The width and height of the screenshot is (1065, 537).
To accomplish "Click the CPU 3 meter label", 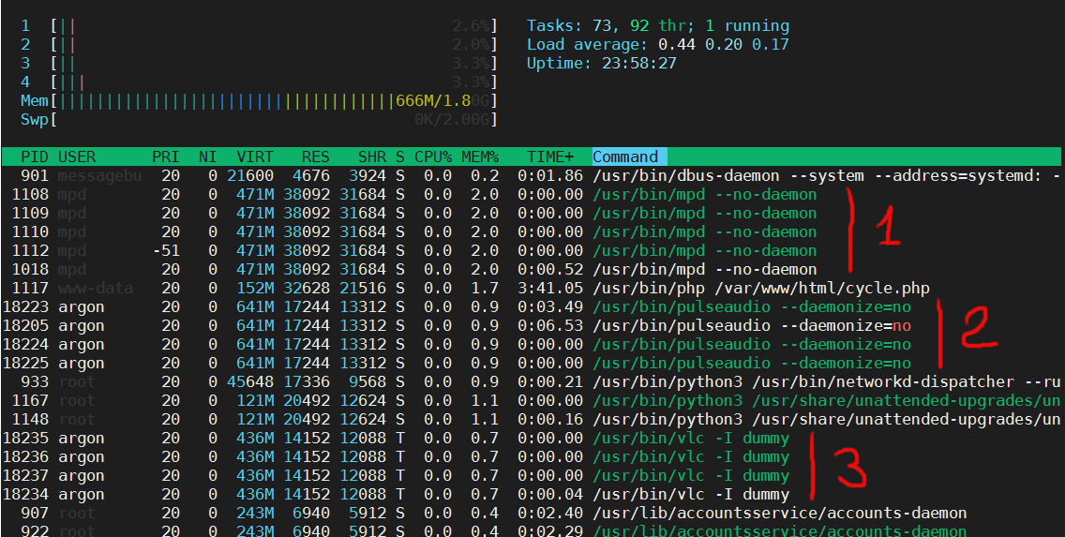I will pyautogui.click(x=25, y=64).
